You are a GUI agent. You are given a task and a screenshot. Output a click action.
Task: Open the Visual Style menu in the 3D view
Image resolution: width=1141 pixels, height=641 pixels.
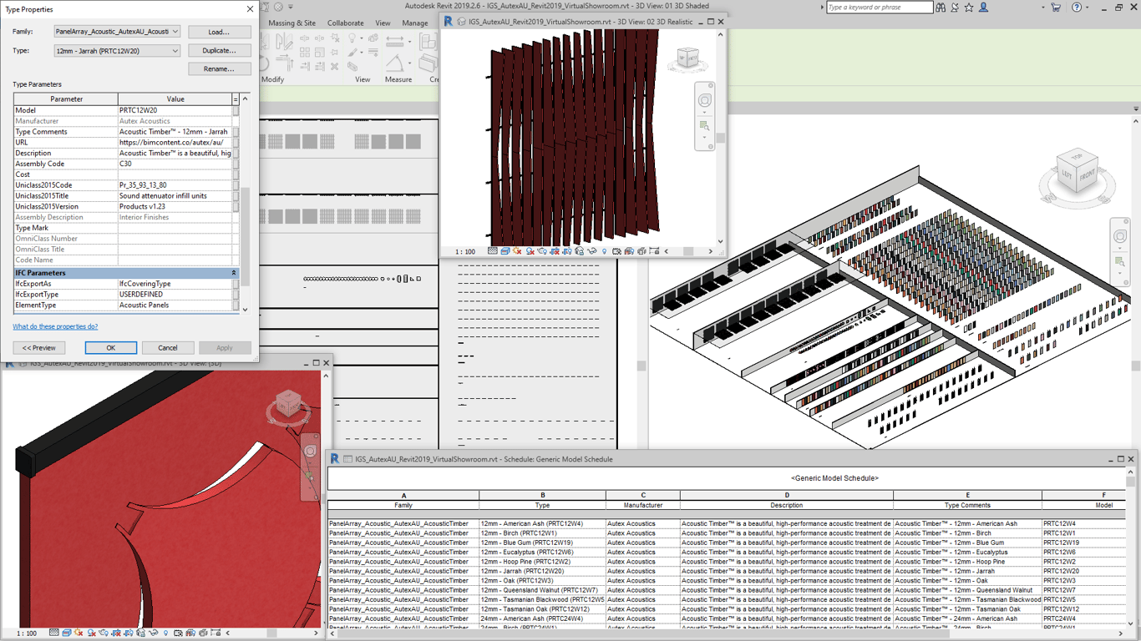(505, 250)
